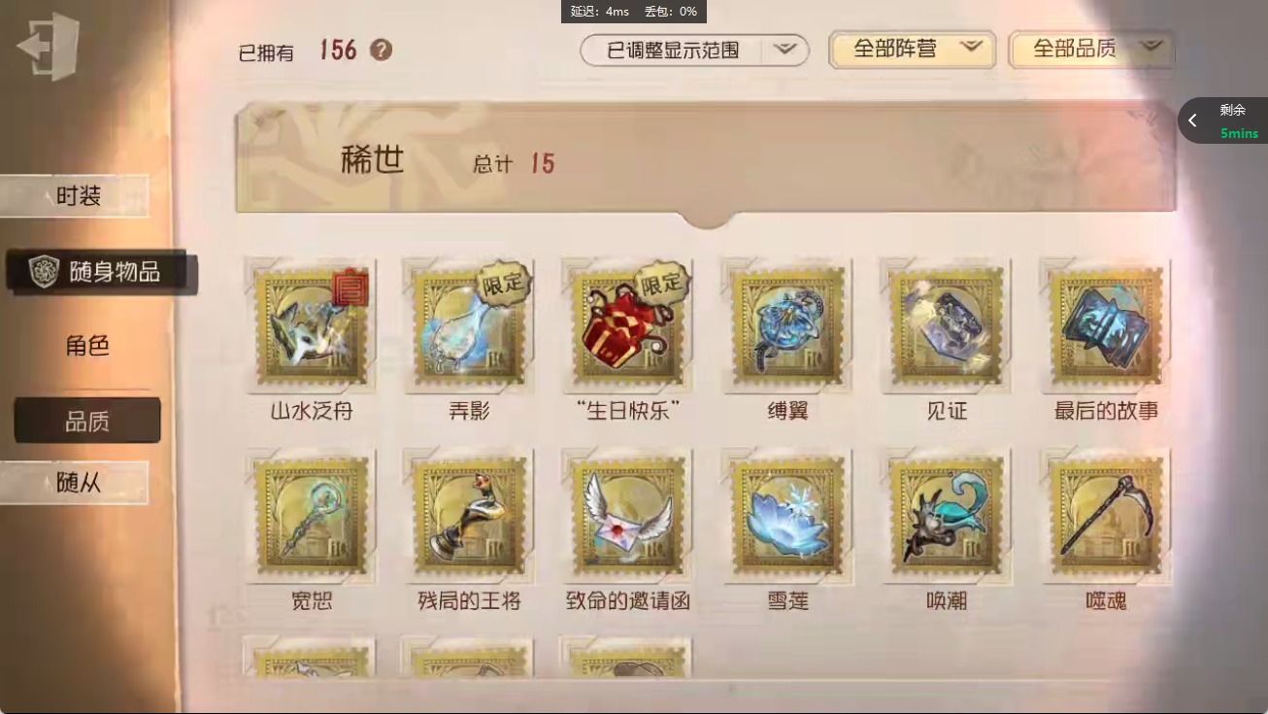Open the question mark help icon
The width and height of the screenshot is (1268, 714).
pos(382,50)
